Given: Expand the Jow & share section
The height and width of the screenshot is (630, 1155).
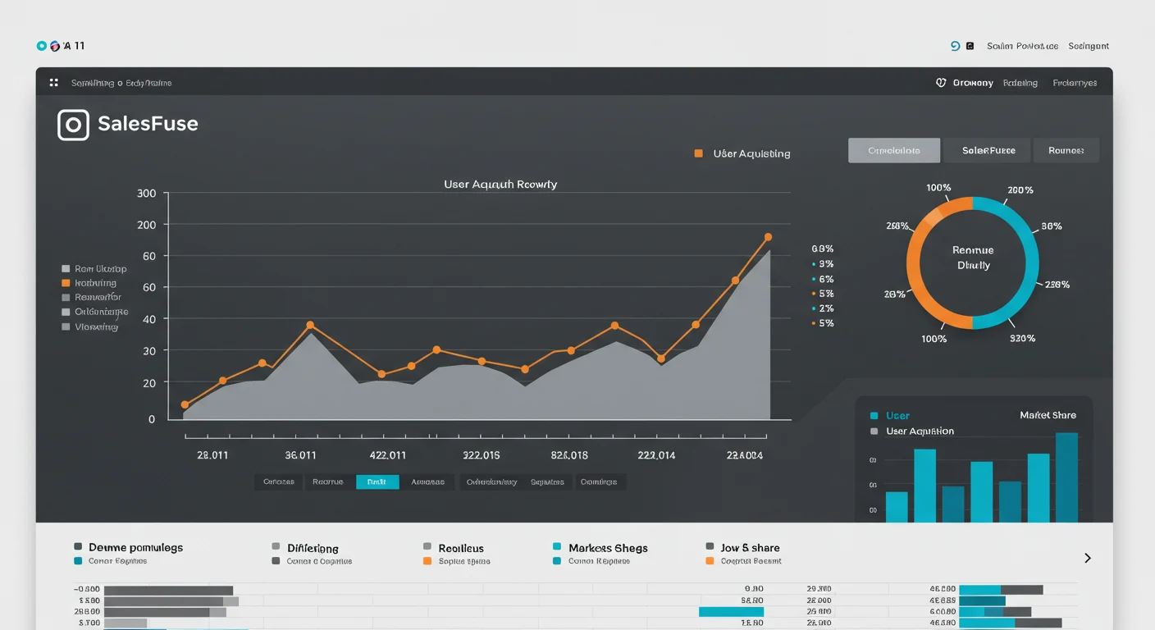Looking at the screenshot, I should [x=750, y=548].
